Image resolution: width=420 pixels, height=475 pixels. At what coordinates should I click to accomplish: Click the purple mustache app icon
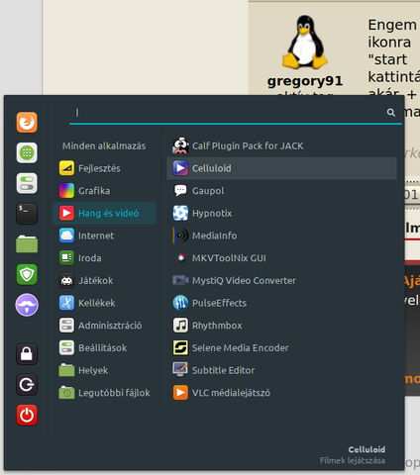27,305
